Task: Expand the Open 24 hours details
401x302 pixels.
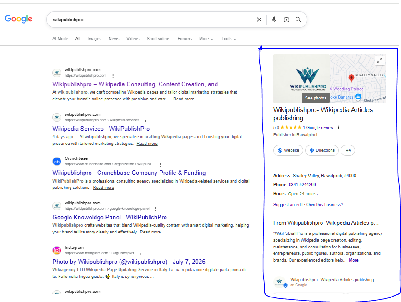Action: coord(303,194)
